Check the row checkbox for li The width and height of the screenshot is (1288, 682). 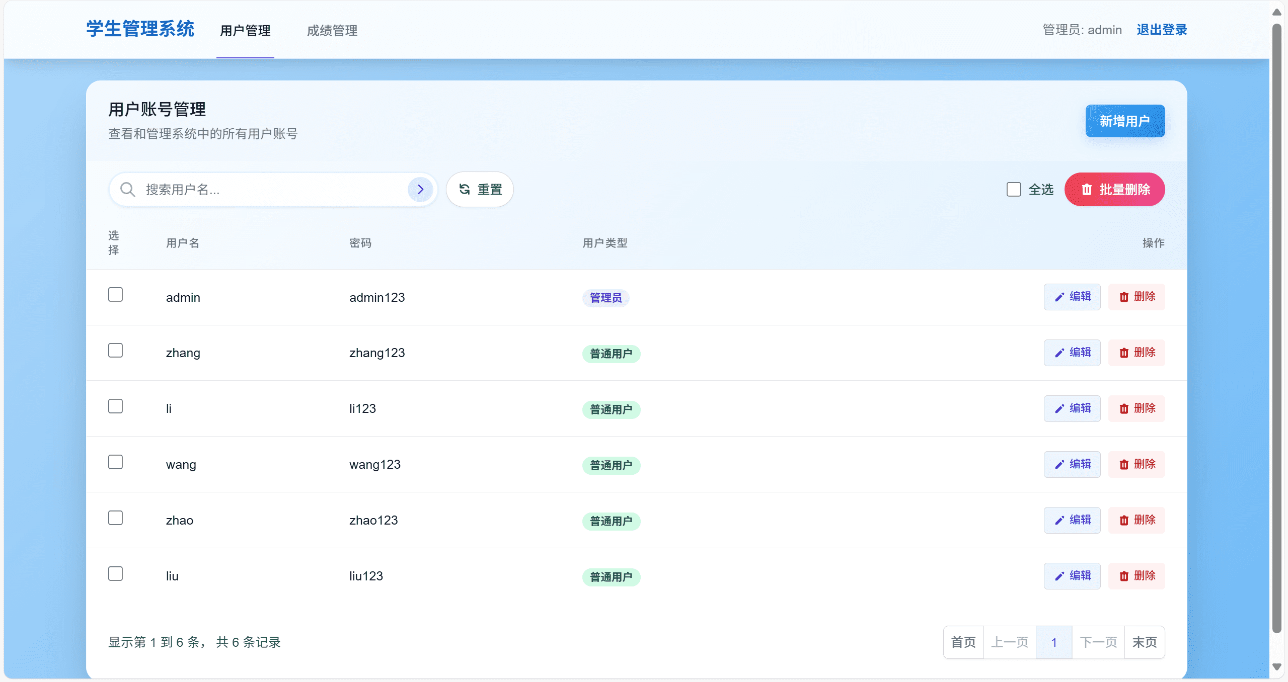(115, 406)
